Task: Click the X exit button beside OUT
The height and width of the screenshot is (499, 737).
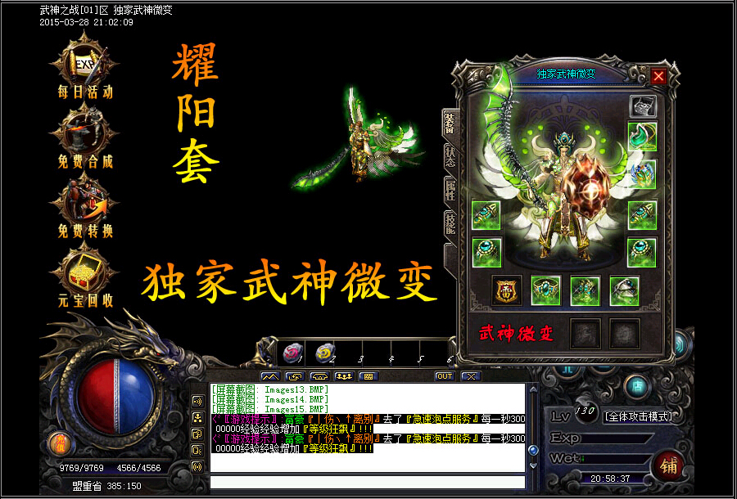Action: click(471, 376)
